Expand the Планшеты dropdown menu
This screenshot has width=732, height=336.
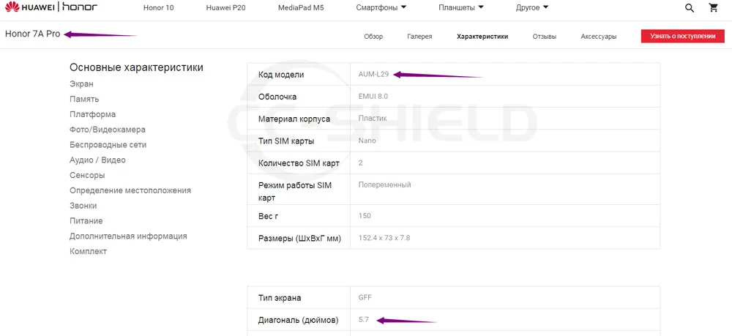coord(461,7)
